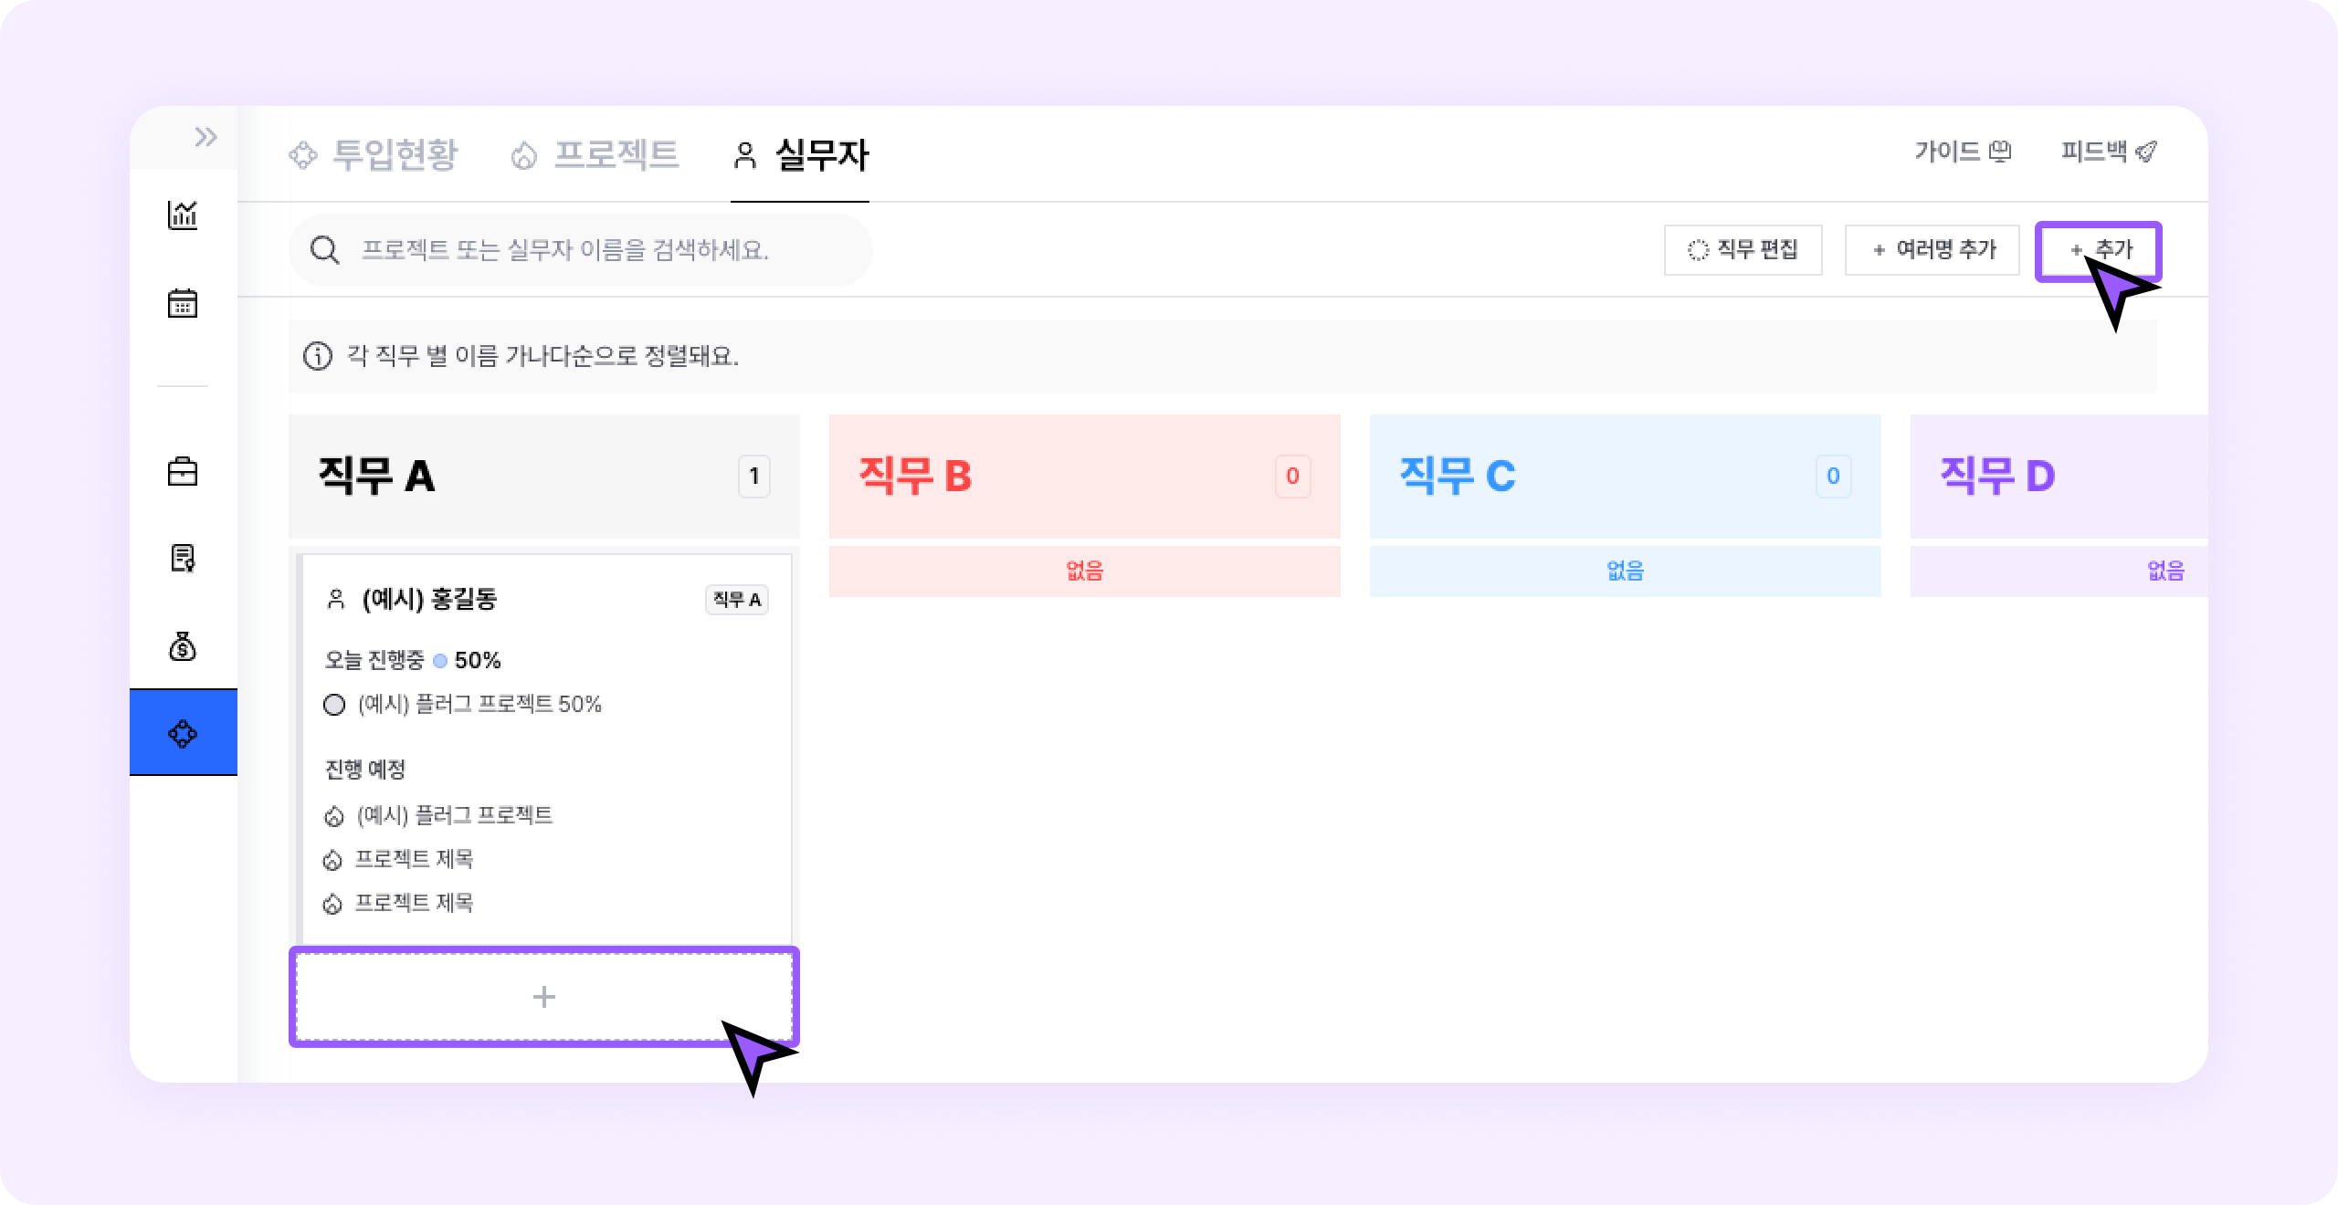Open the (예시) 홍길동 worker card

tap(546, 749)
